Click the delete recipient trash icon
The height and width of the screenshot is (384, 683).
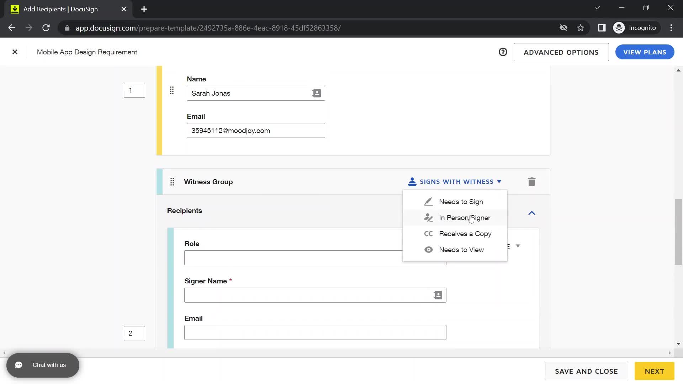coord(531,182)
